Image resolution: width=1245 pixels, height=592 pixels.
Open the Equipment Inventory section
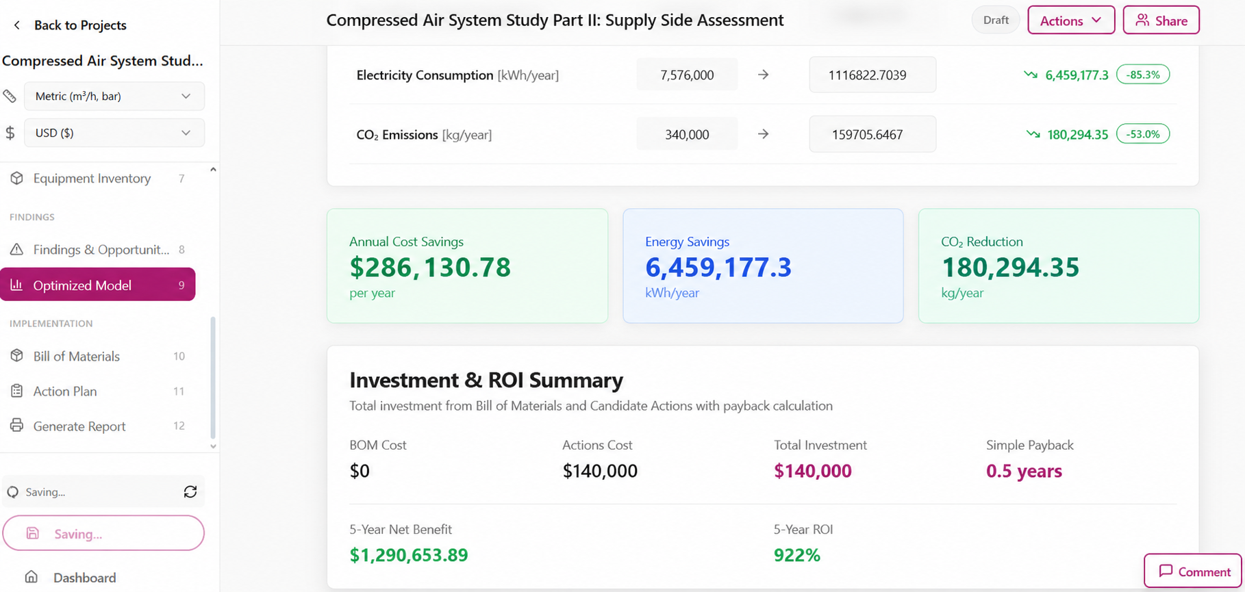tap(98, 178)
